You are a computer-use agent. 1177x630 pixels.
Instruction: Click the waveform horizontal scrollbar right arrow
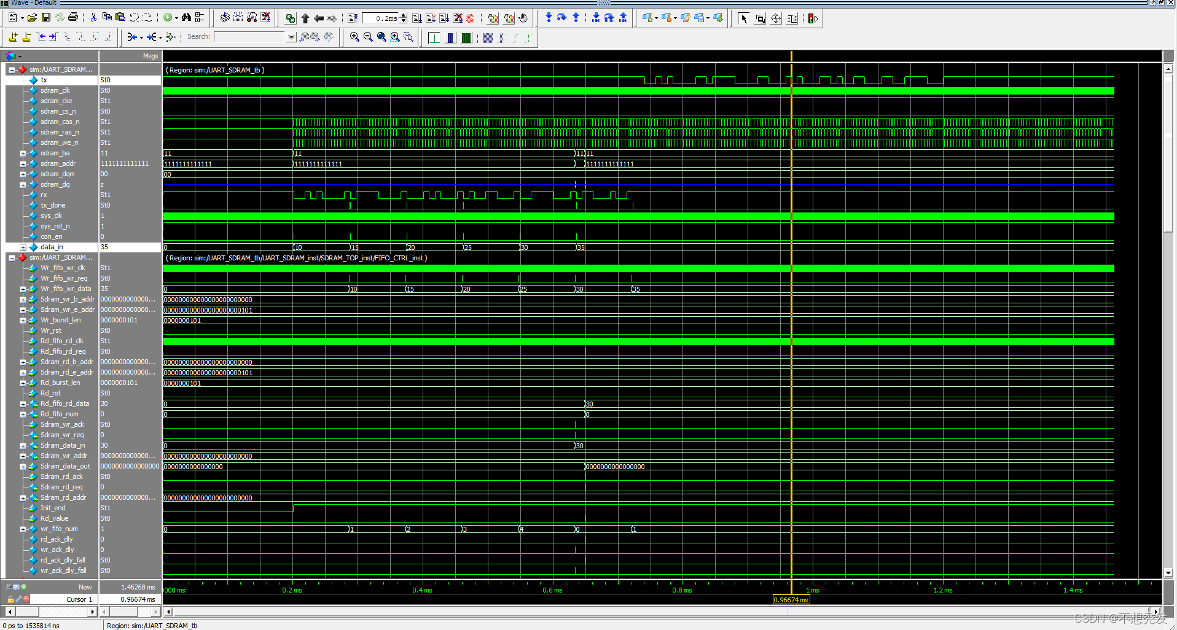coord(1156,612)
